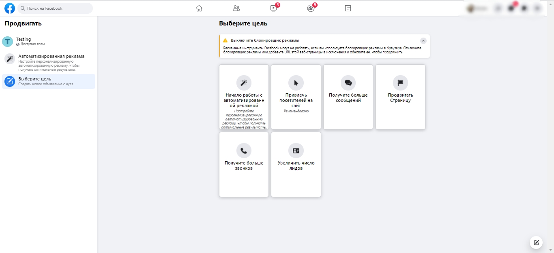Select 'Выберите цель' in the left sidebar
554x253 pixels.
coord(49,81)
